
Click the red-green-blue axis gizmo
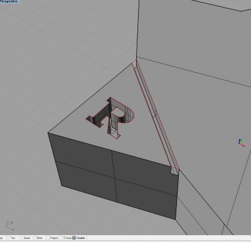pyautogui.click(x=241, y=143)
